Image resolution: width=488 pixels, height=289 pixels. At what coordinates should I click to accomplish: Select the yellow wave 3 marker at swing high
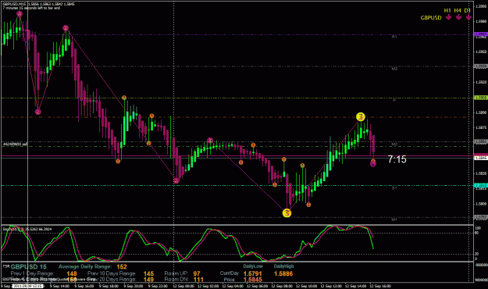[x=361, y=117]
